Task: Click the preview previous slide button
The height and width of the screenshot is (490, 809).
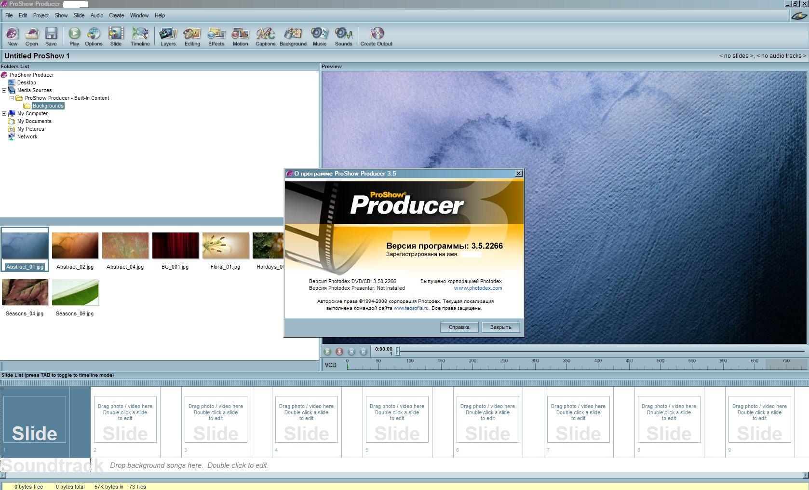Action: [351, 352]
